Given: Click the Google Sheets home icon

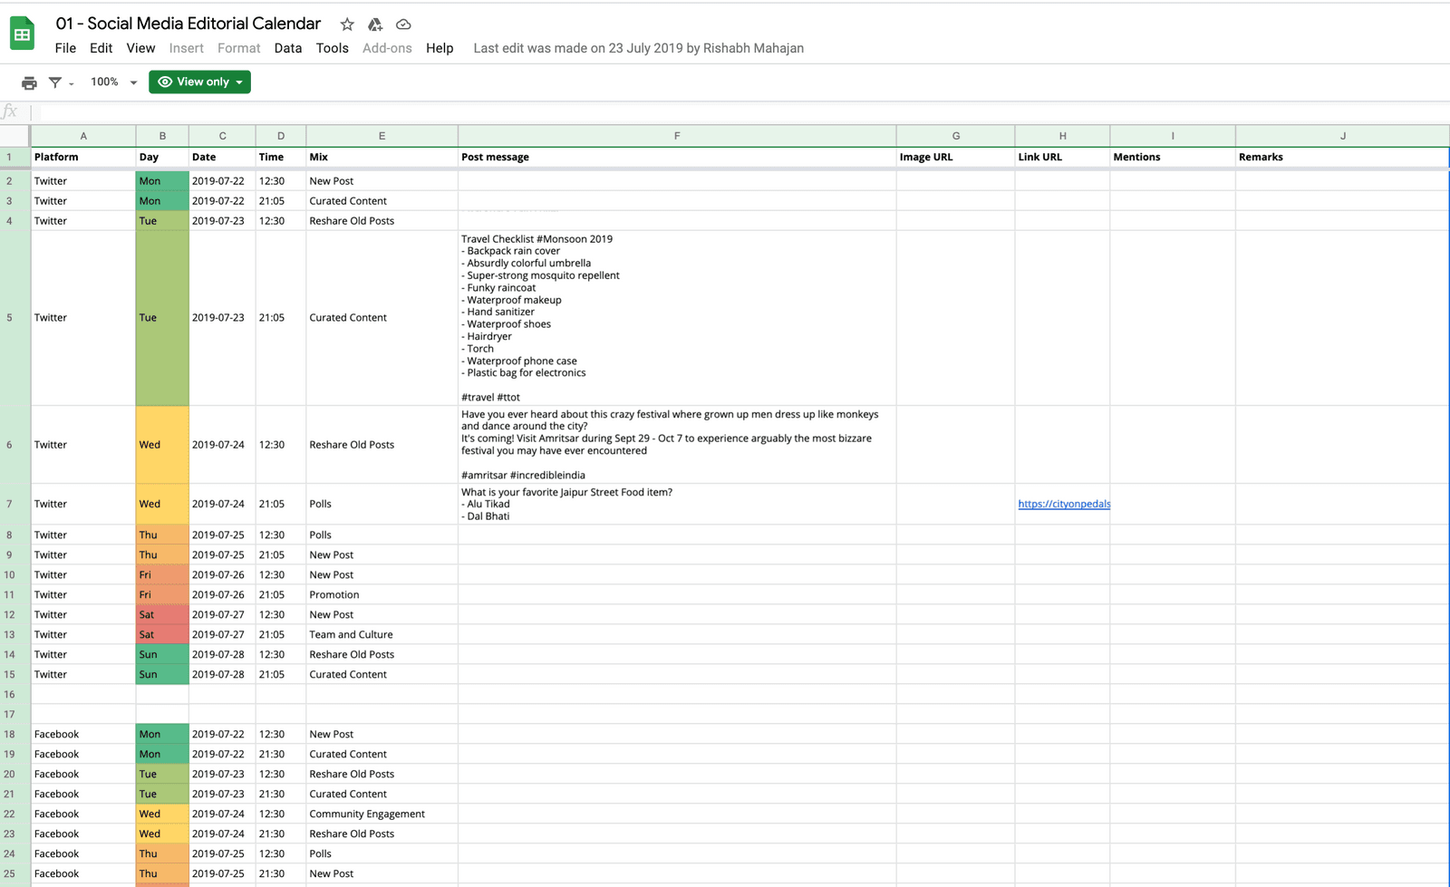Looking at the screenshot, I should coord(22,34).
